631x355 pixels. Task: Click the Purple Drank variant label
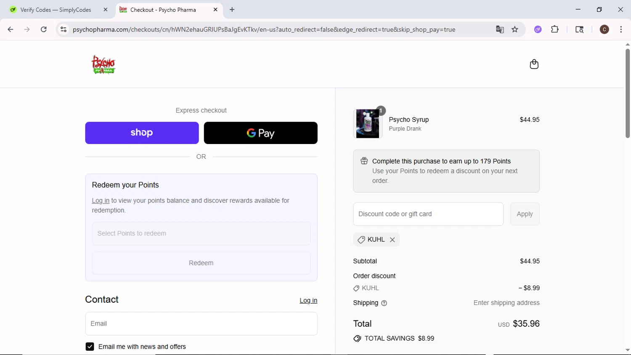tap(405, 129)
